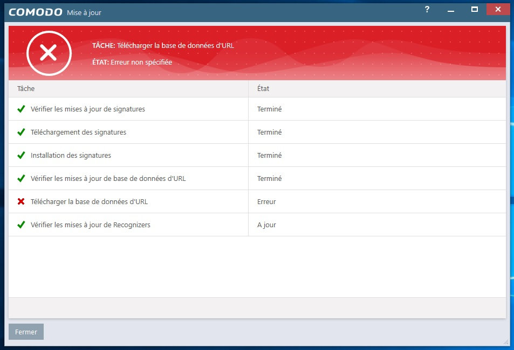Click 'Terminé' status of Installation des signatures

pos(270,155)
